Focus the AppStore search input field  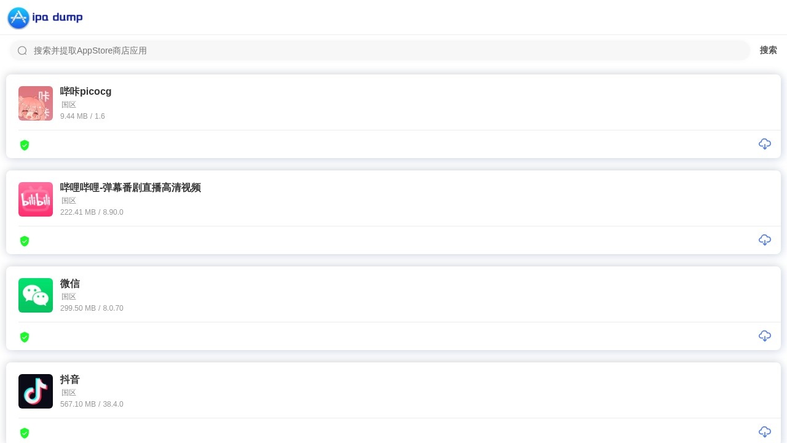387,50
